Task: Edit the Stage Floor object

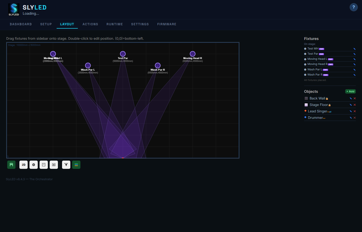Action: point(351,105)
